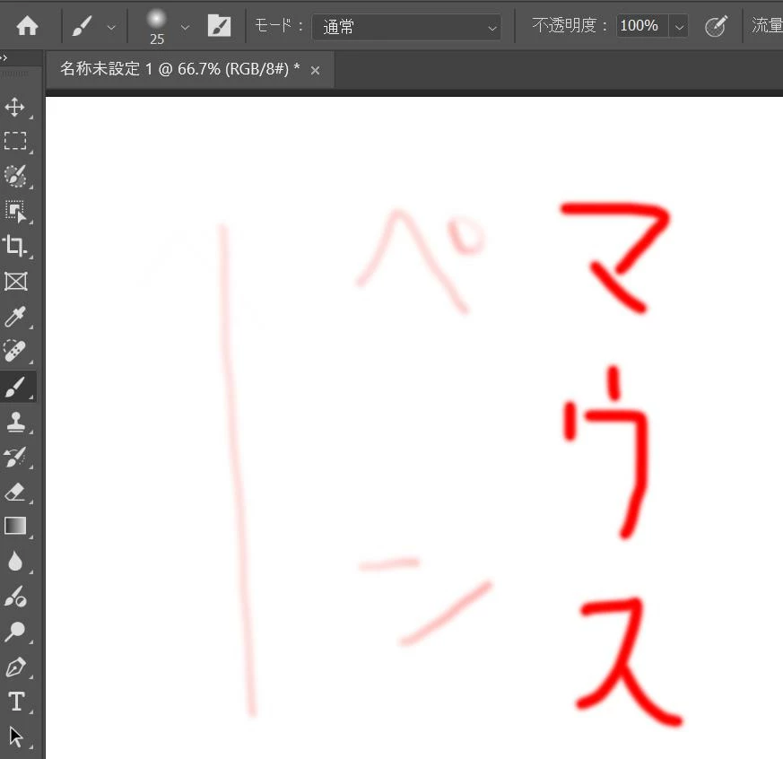Select the Quick Selection tool

(15, 176)
